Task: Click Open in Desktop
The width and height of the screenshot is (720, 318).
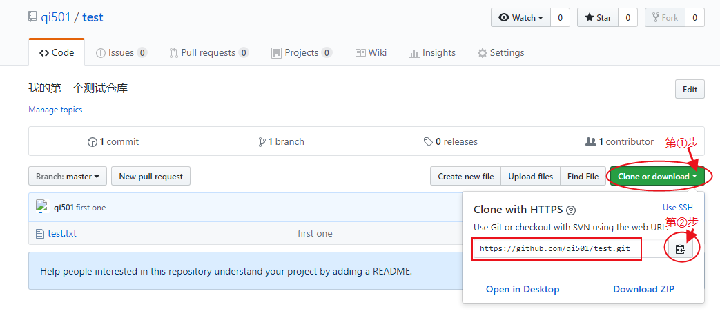Action: [x=523, y=289]
